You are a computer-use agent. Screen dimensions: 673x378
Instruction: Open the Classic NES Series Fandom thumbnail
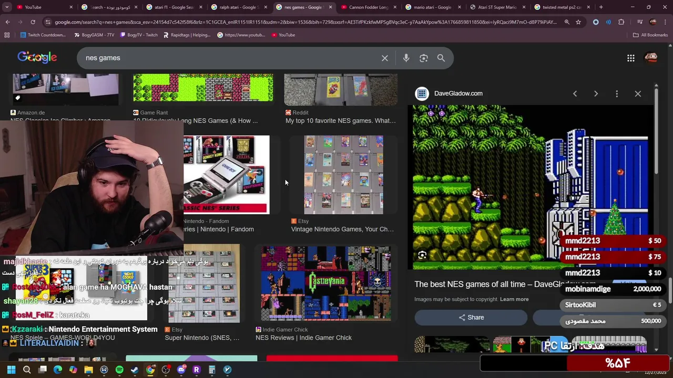coord(227,175)
